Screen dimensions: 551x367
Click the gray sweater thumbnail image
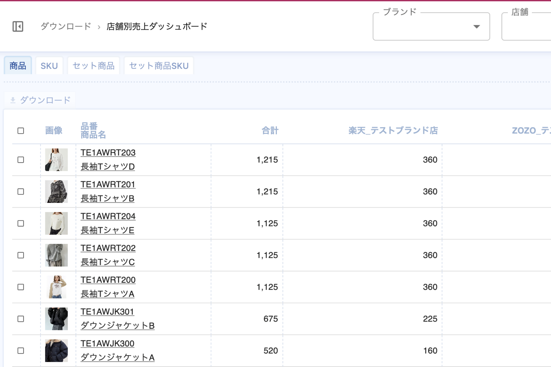[x=56, y=255]
